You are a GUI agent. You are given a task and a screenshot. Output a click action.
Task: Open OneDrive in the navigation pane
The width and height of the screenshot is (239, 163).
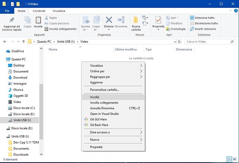pos(15,51)
